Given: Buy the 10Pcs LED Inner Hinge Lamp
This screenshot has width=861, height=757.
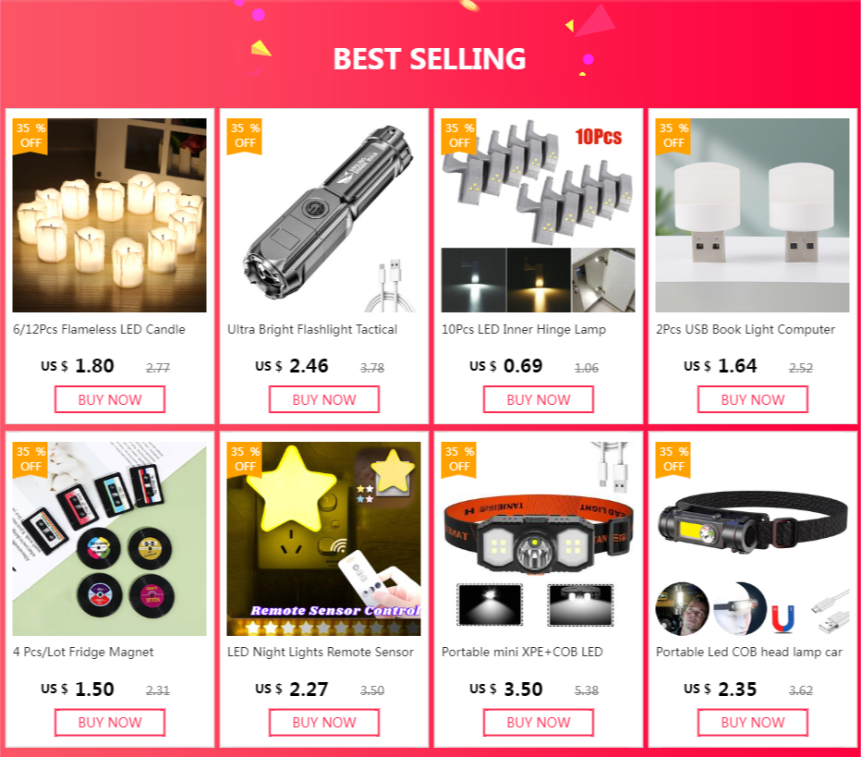Looking at the screenshot, I should [x=539, y=399].
